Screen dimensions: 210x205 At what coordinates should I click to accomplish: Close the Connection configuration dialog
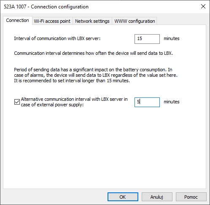click(x=203, y=6)
